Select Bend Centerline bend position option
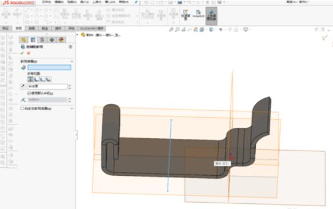 [x=30, y=79]
